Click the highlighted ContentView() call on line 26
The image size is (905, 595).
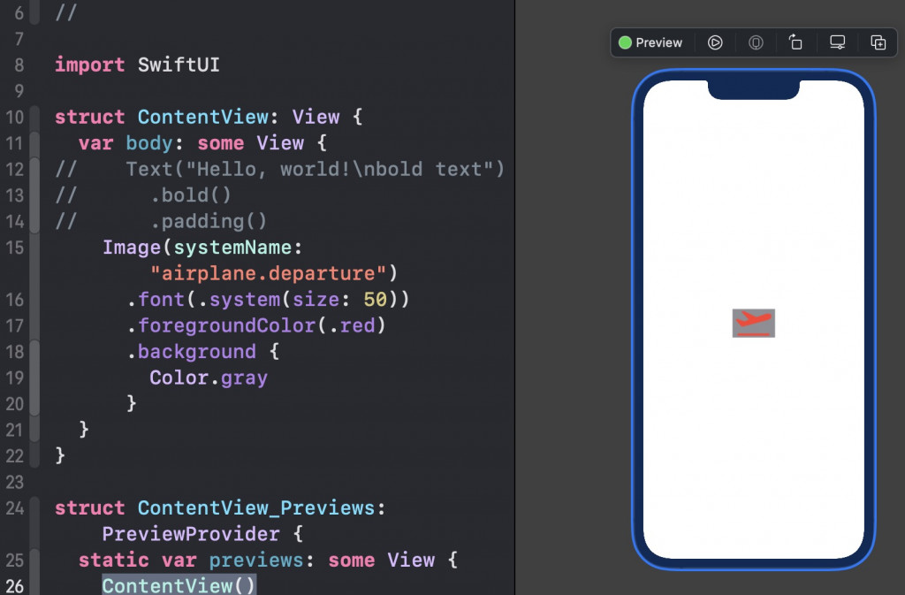point(179,584)
